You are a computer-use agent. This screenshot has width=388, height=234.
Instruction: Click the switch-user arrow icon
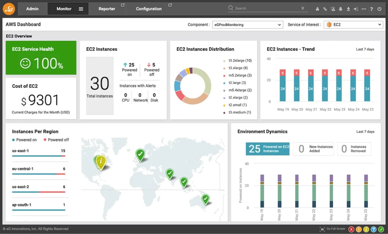click(x=356, y=9)
